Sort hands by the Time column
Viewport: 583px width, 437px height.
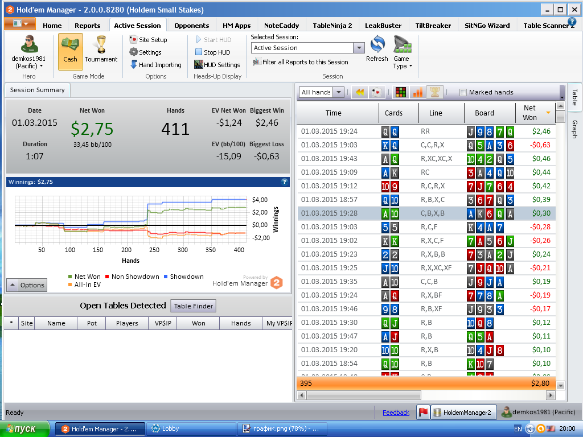point(338,113)
